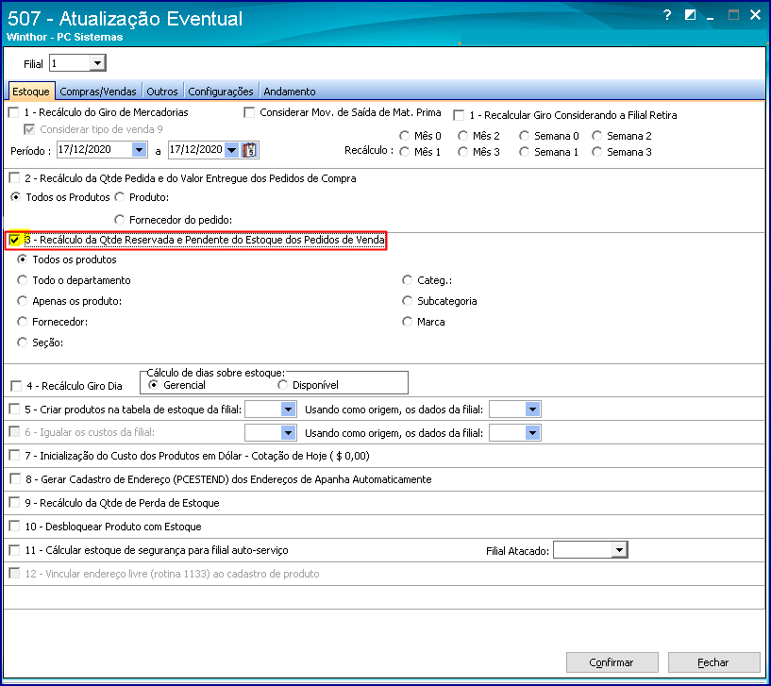Check 11 - Cálcular estoque de segurança
This screenshot has height=686, width=771.
(15, 550)
